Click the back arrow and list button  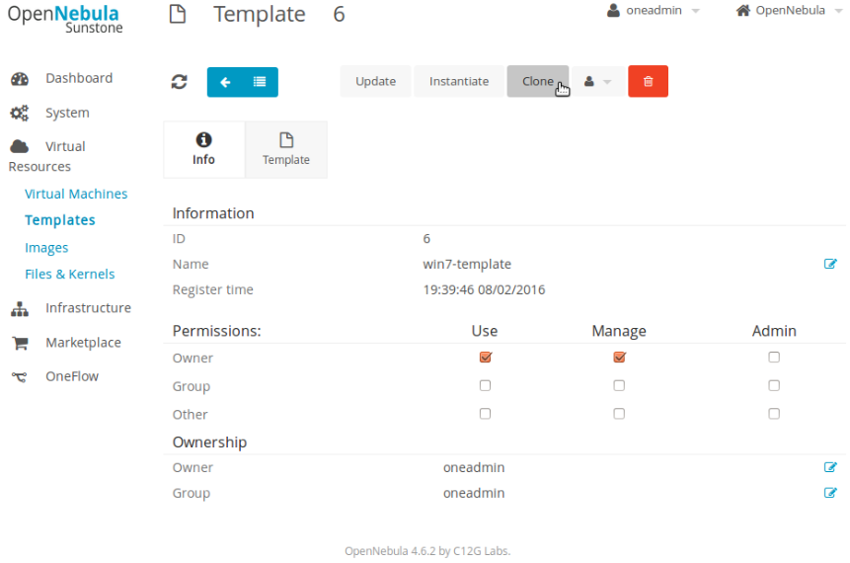tap(242, 82)
